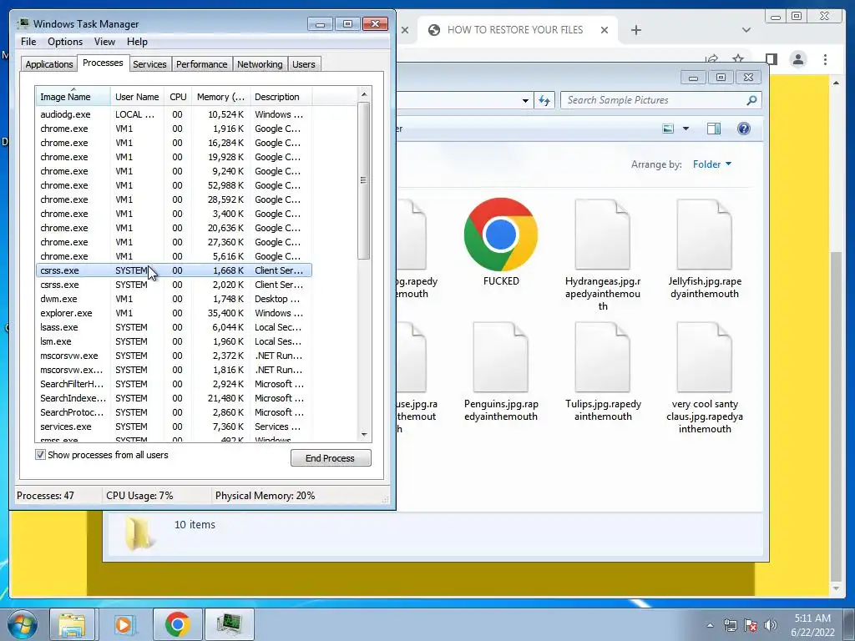Viewport: 855px width, 641px height.
Task: Click the volume speaker tray icon
Action: (771, 625)
